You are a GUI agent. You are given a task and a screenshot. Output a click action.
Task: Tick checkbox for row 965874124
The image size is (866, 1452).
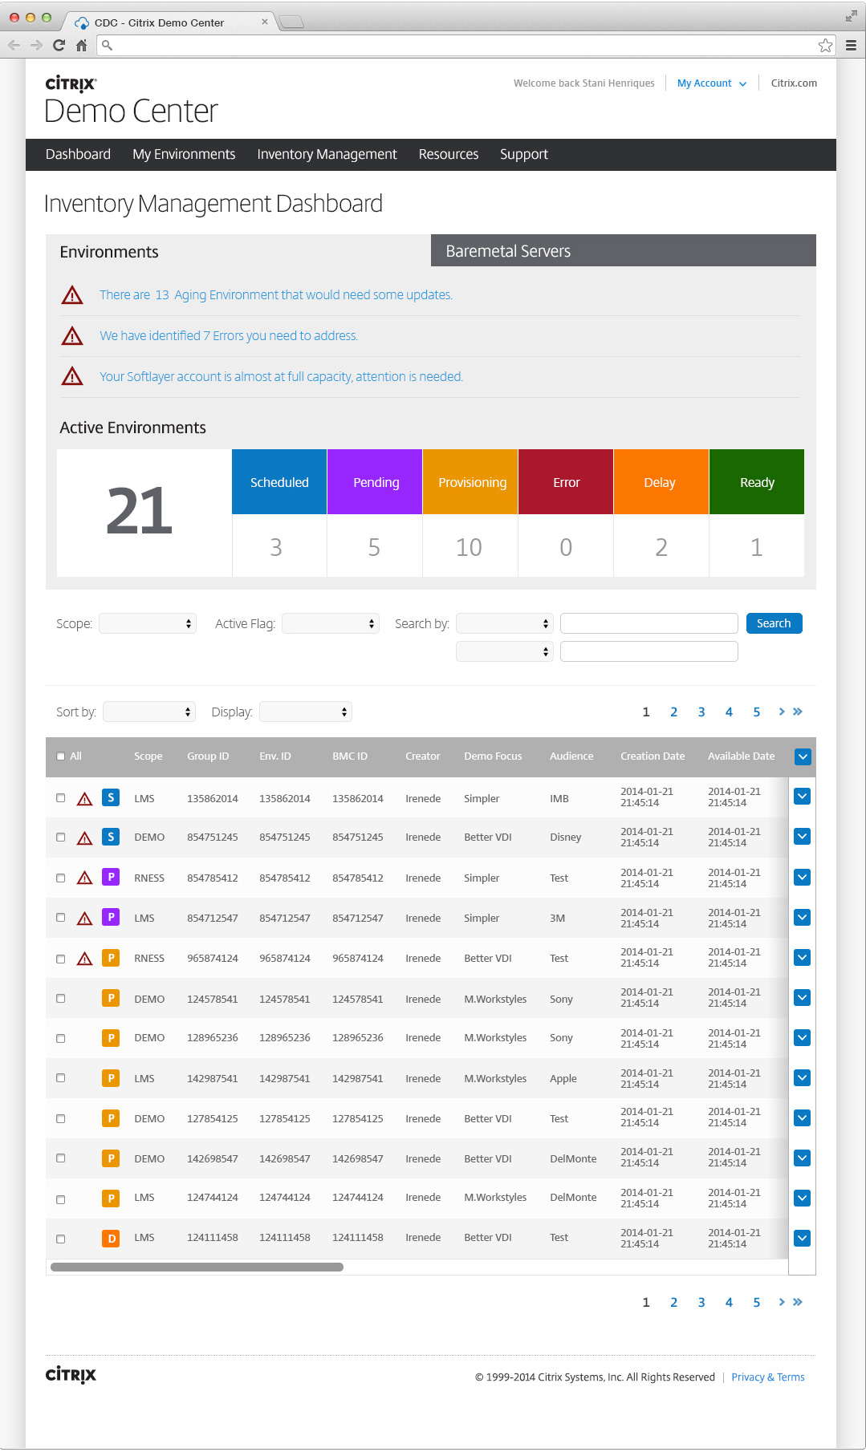coord(61,959)
